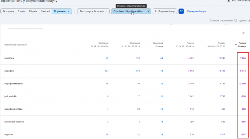Remove the Сторінка filter with X icon
This screenshot has width=250, height=139.
148,11
